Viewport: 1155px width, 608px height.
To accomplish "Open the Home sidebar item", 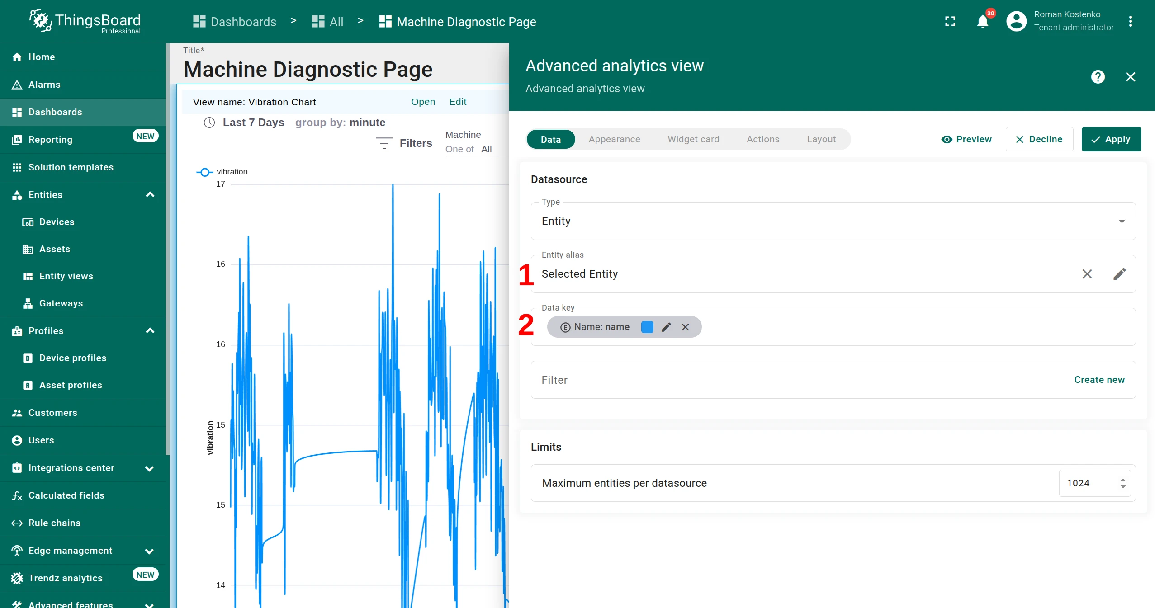I will point(83,57).
